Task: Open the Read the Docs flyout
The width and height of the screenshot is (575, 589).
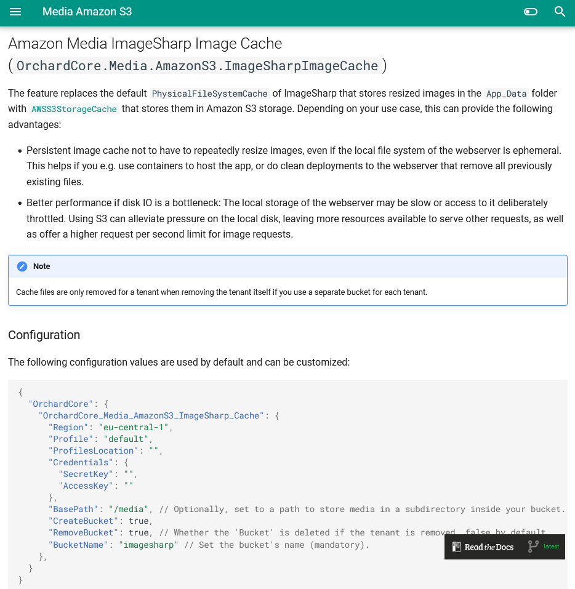Action: (x=504, y=547)
